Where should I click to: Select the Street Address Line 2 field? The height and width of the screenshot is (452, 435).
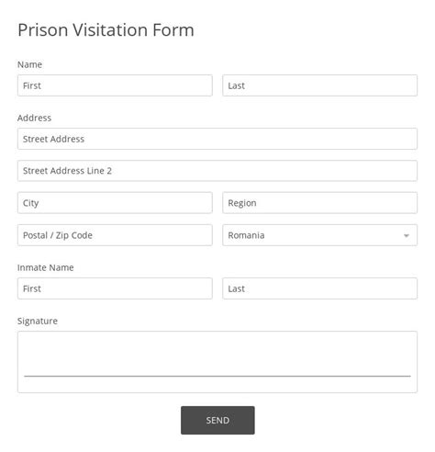(217, 171)
